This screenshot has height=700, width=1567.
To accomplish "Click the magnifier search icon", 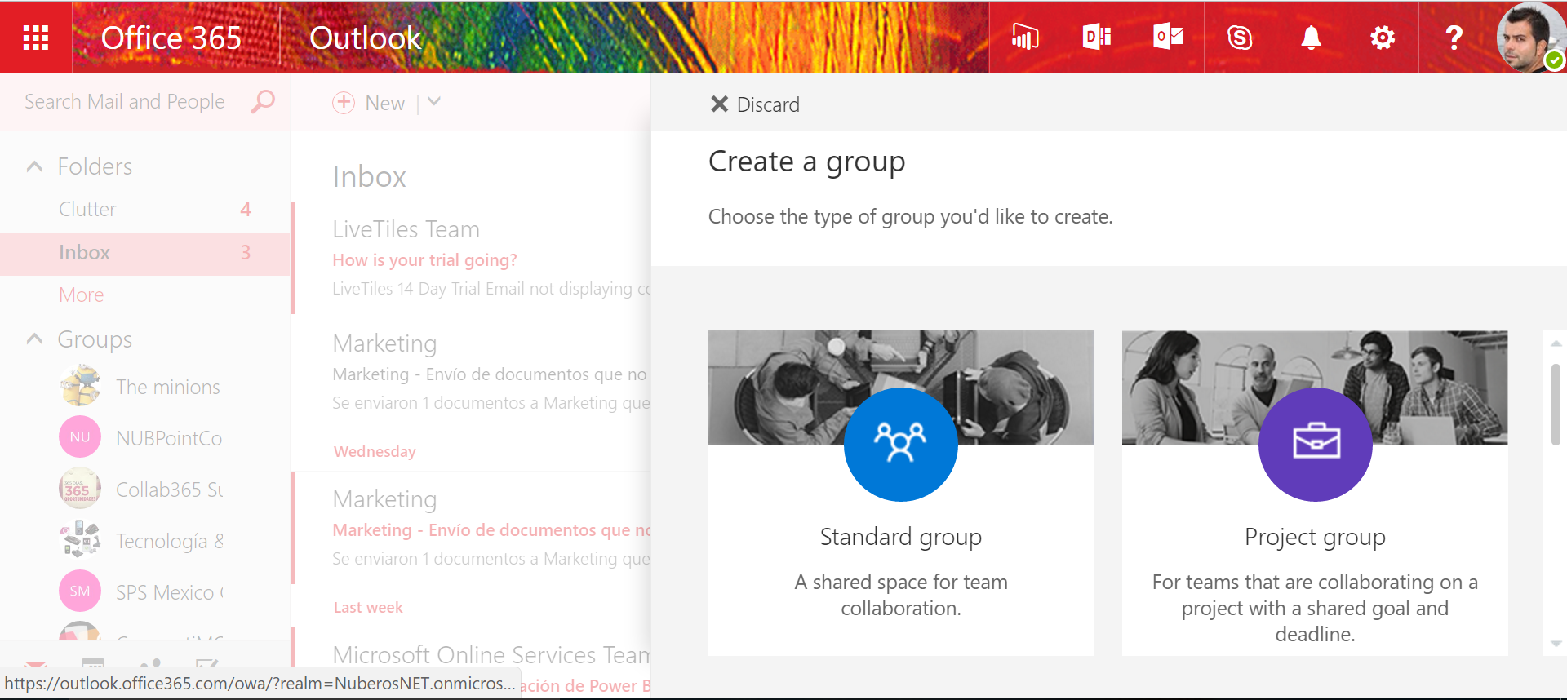I will tap(263, 101).
